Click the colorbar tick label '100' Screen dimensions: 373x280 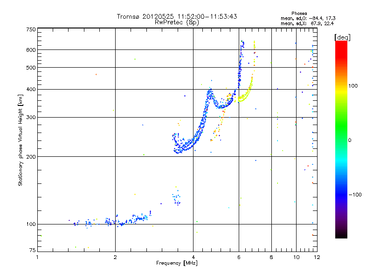pos(353,86)
